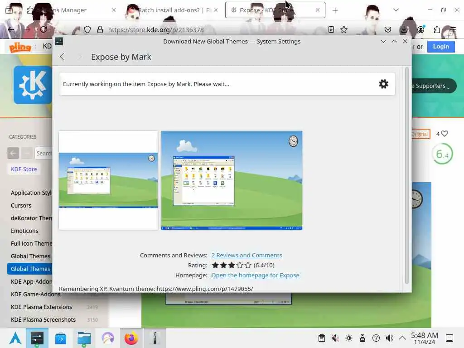This screenshot has height=348, width=464.
Task: Open tracking protection shield icon
Action: 87,29
